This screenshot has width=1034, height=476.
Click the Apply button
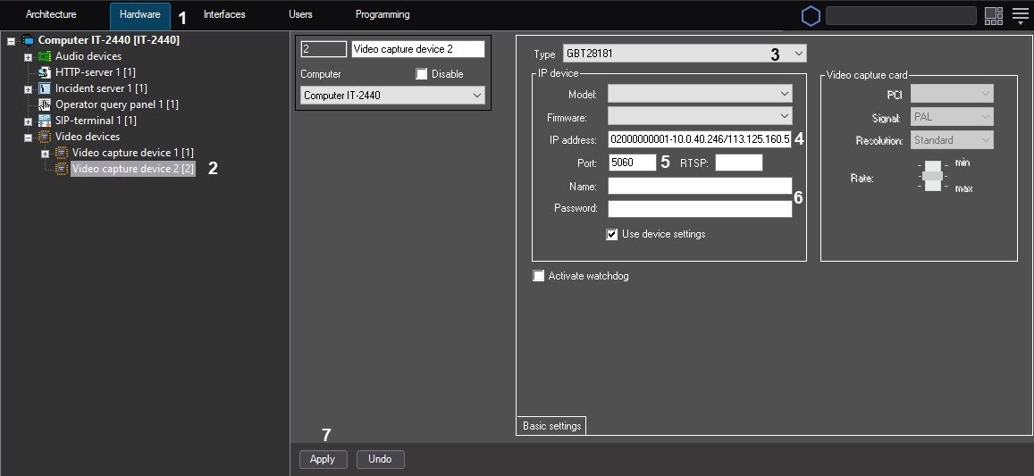(x=323, y=459)
